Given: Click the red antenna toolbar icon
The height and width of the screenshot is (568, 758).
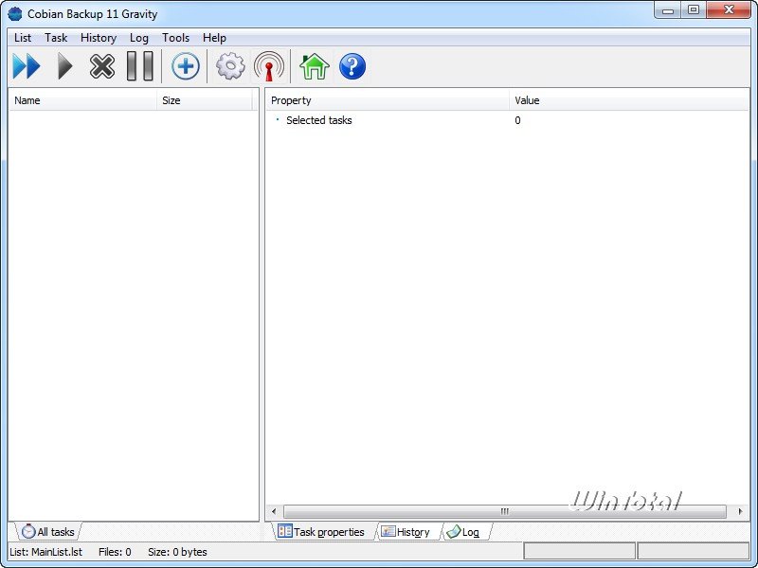Looking at the screenshot, I should click(x=269, y=66).
